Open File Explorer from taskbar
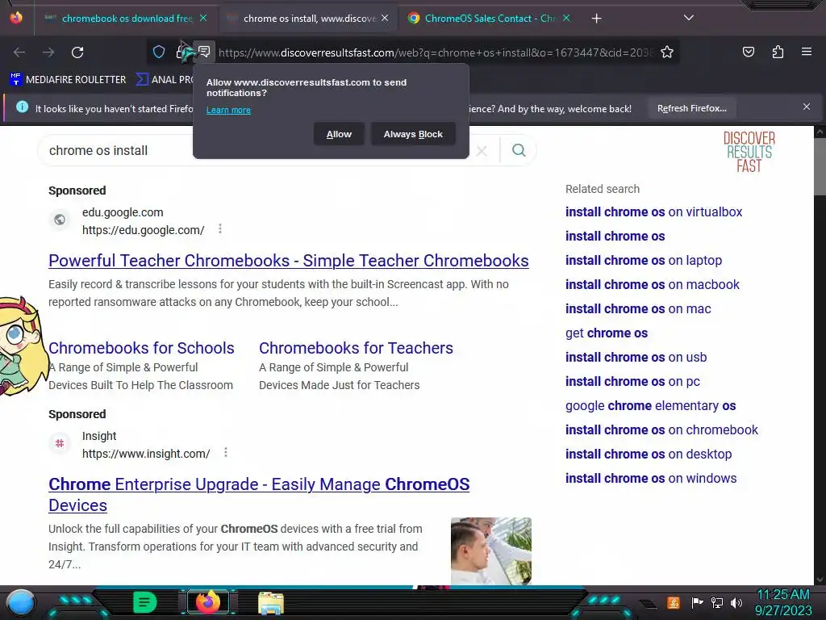 tap(271, 603)
